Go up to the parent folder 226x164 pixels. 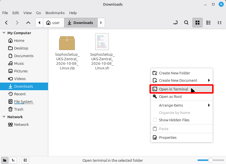[28, 23]
